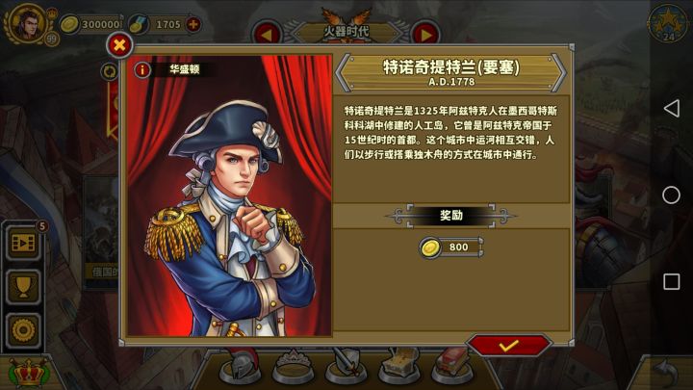Viewport: 693px width, 390px height.
Task: Tap Android home circle button
Action: click(x=672, y=195)
